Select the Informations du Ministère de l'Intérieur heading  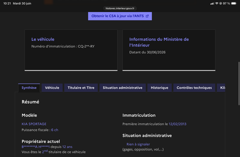pyautogui.click(x=159, y=42)
